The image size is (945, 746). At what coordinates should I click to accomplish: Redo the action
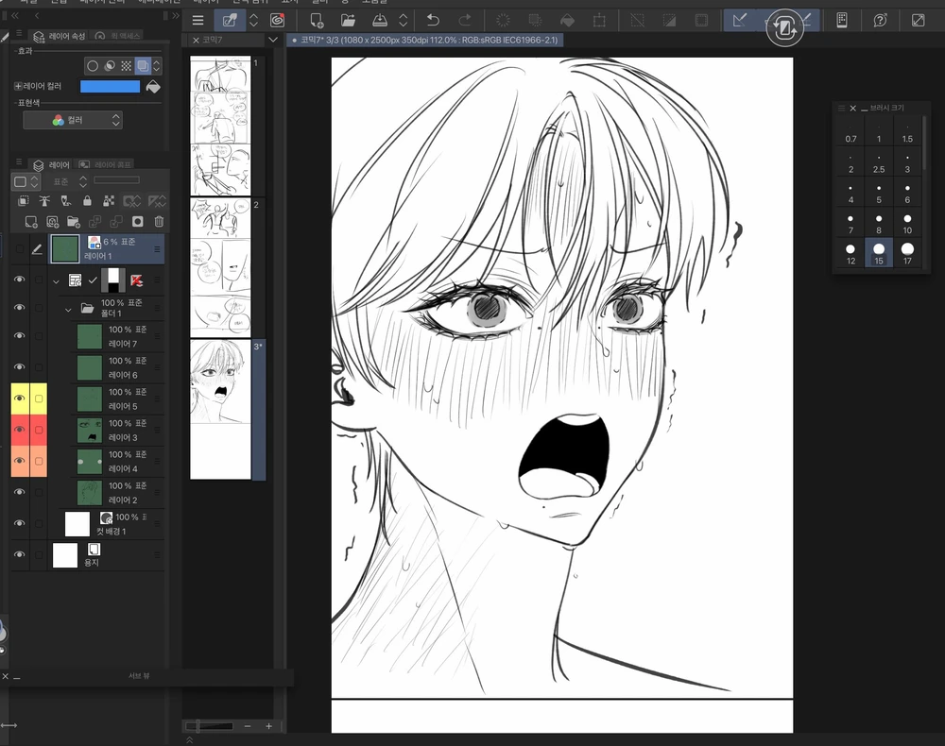point(464,21)
